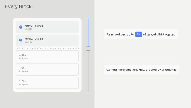Select the 0x9f... - Staked transaction row

point(47,27)
